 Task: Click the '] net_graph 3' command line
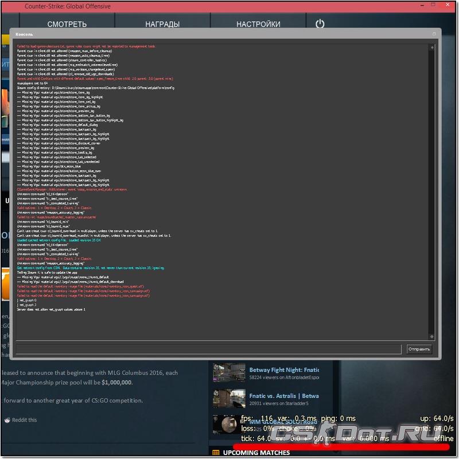point(26,305)
